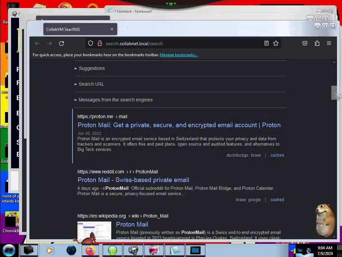Open the Swiss-based private email result
Viewport: 342px width, 257px height.
133,180
